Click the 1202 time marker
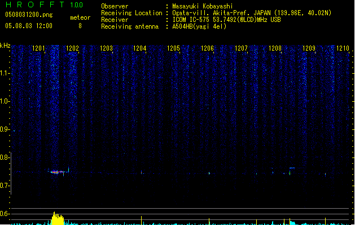 [x=72, y=48]
